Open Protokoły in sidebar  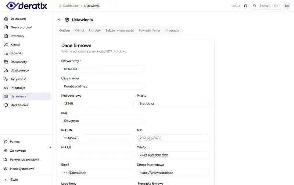click(x=26, y=36)
